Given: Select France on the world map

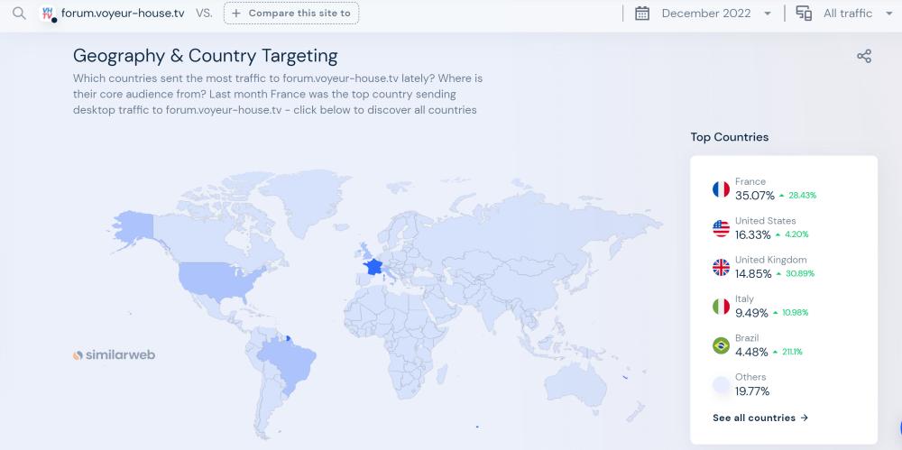Looking at the screenshot, I should 372,267.
